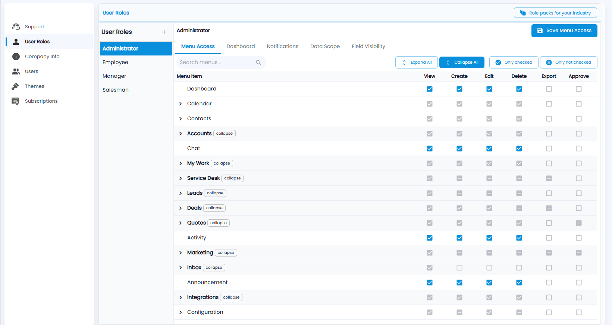
Task: Enable Inbox Create checkbox
Action: [459, 268]
